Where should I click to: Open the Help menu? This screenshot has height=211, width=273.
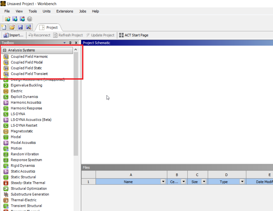click(x=95, y=11)
